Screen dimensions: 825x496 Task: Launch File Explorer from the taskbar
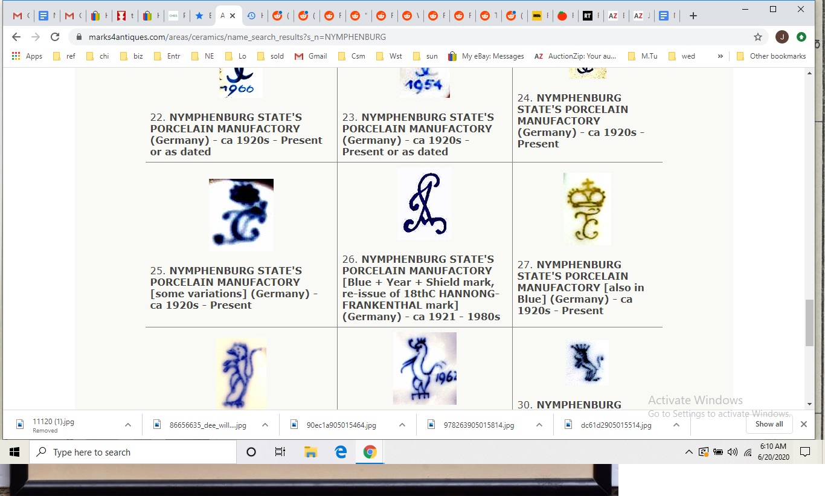click(x=310, y=452)
